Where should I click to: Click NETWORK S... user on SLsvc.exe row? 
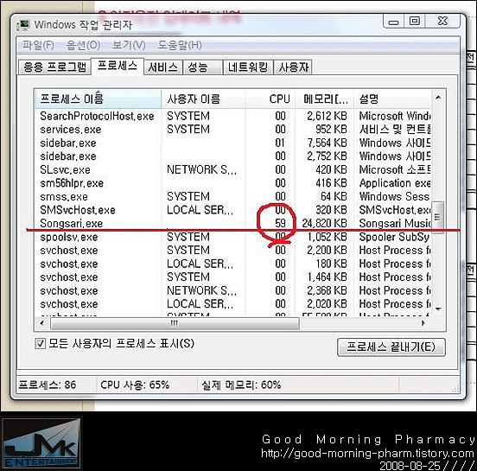[201, 169]
